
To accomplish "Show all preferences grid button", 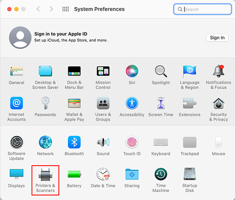I will 65,9.
